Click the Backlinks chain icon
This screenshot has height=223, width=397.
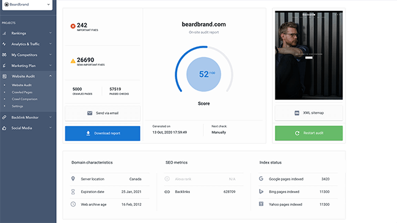pos(167,192)
